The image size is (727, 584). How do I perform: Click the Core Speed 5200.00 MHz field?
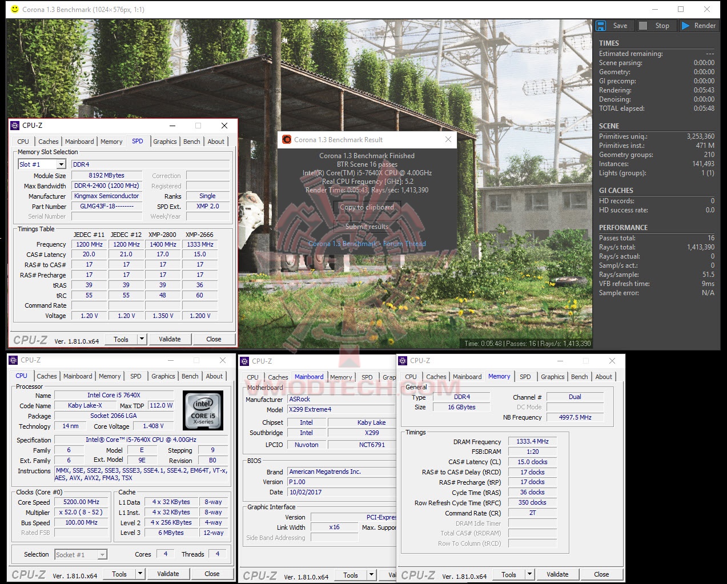click(81, 502)
